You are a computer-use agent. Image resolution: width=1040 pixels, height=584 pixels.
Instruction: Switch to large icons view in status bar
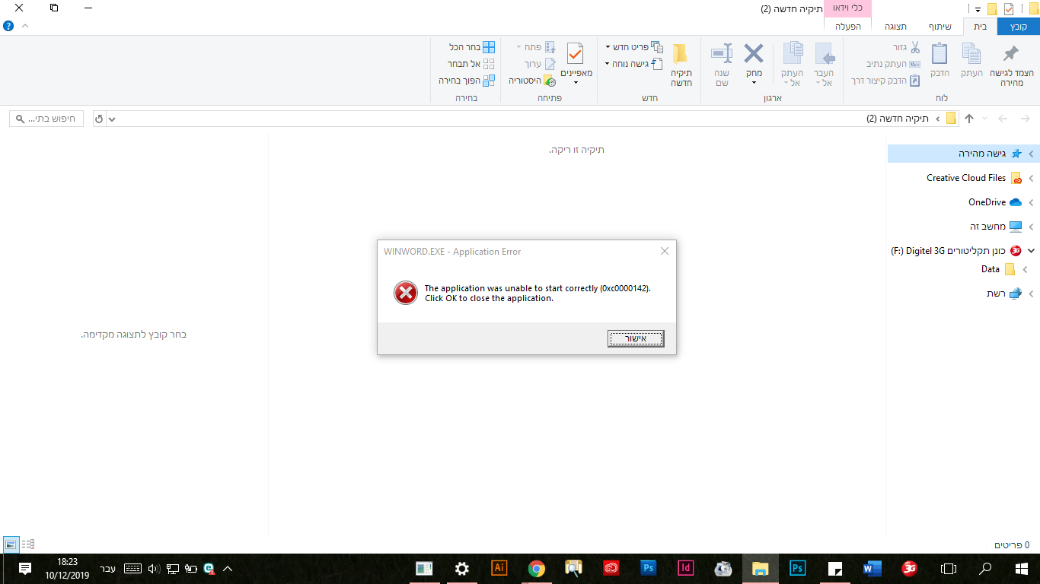pyautogui.click(x=11, y=544)
